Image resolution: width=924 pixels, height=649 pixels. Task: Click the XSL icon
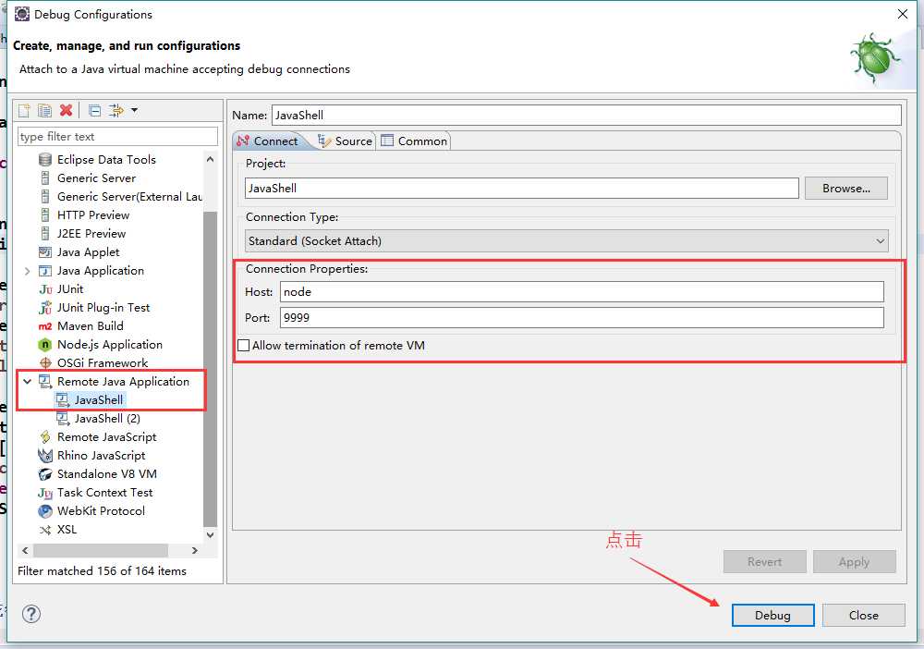(45, 530)
